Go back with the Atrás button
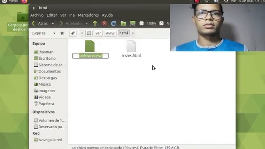265x149 pixels. [x=40, y=23]
